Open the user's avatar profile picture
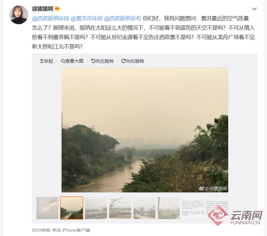The image size is (267, 236). click(x=18, y=15)
